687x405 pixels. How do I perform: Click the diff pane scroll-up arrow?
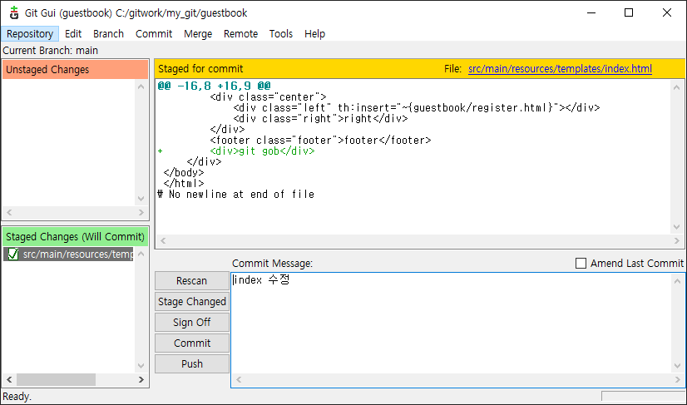(677, 87)
